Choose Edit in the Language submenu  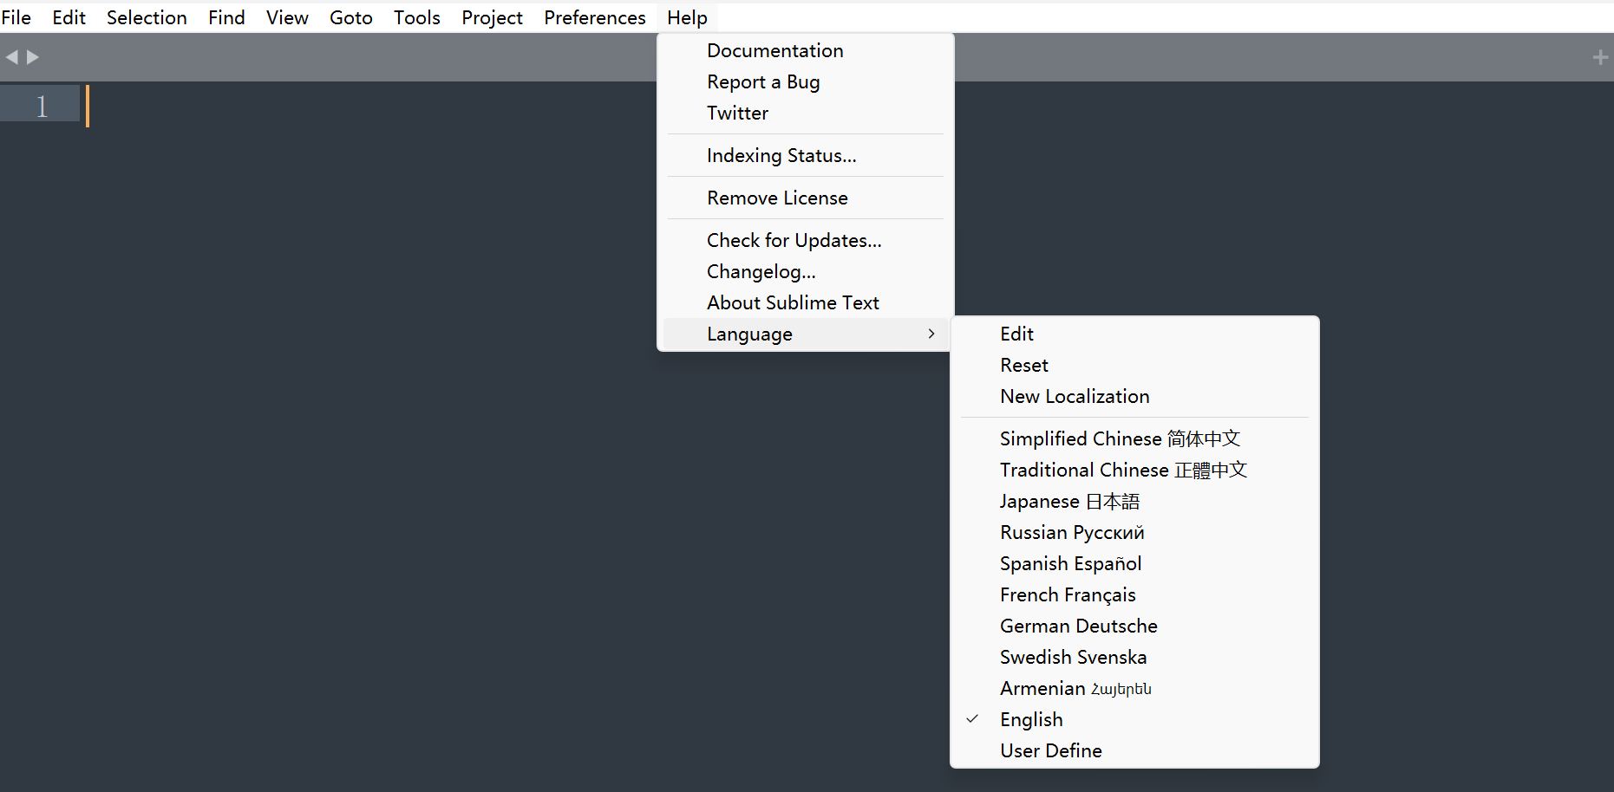pos(1134,334)
